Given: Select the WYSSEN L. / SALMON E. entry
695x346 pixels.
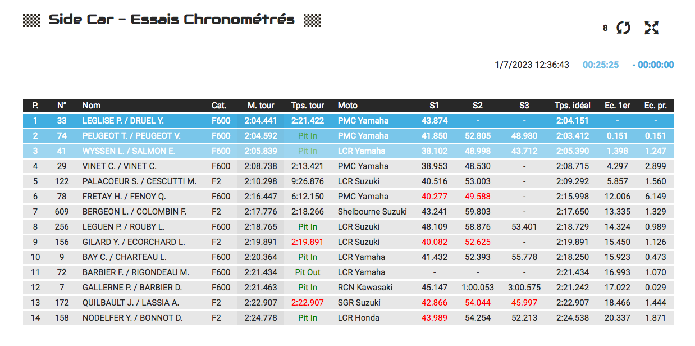Looking at the screenshot, I should coord(349,151).
